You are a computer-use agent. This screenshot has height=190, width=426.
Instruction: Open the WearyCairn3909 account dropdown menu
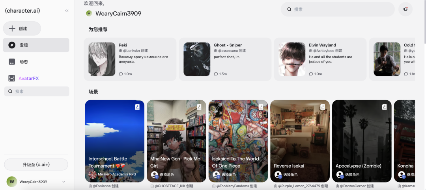click(64, 182)
